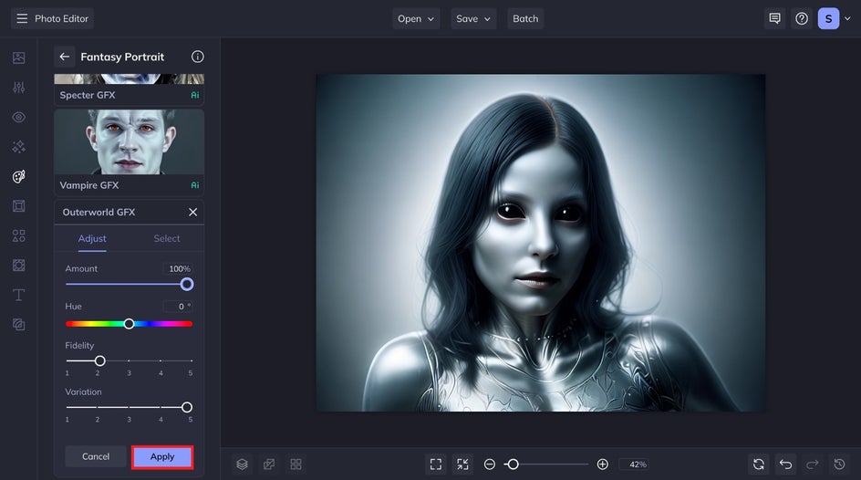
Task: Open the Frames sidebar icon
Action: coord(18,206)
